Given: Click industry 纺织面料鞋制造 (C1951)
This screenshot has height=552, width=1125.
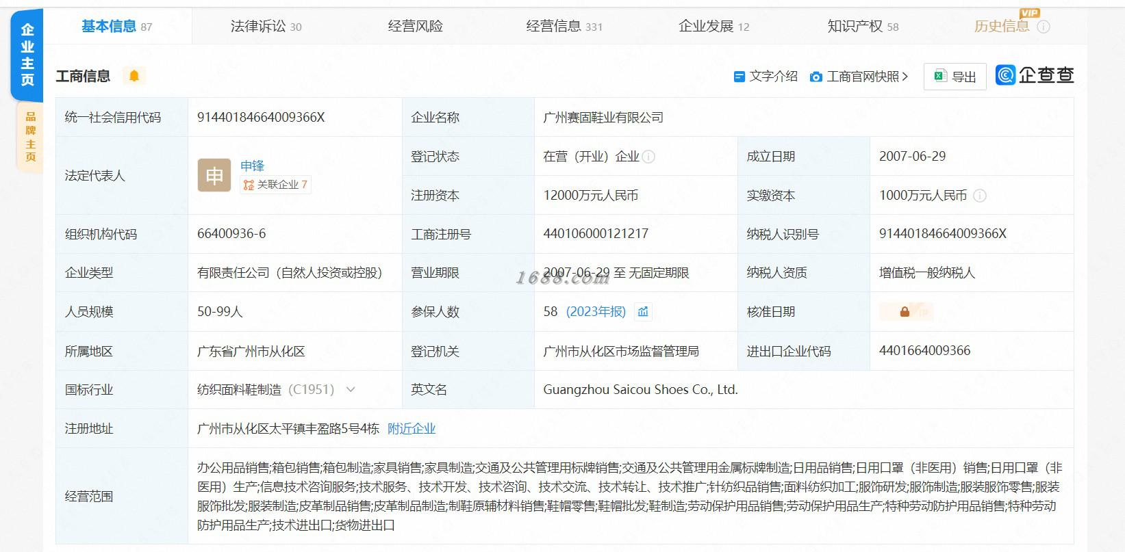Looking at the screenshot, I should [x=266, y=390].
